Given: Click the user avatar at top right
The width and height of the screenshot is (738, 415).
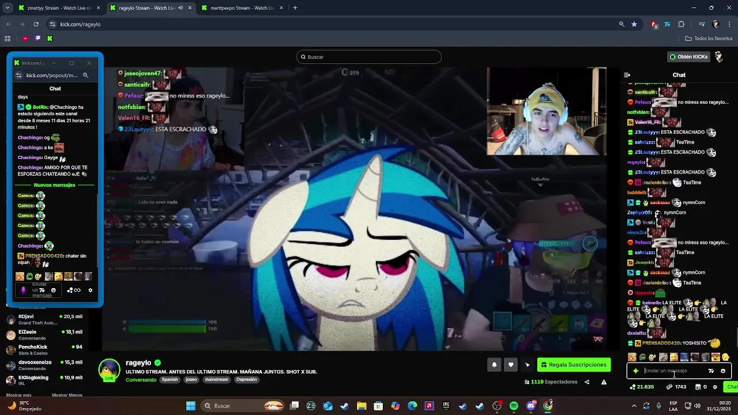Looking at the screenshot, I should [x=719, y=56].
